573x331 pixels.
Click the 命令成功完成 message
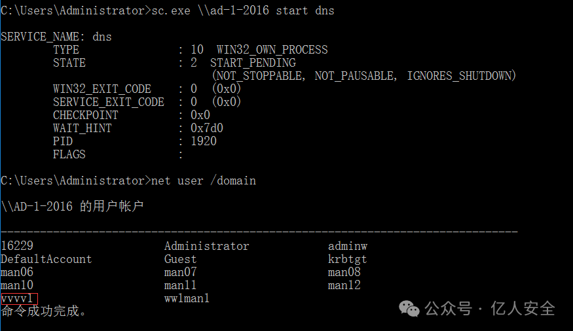43,311
